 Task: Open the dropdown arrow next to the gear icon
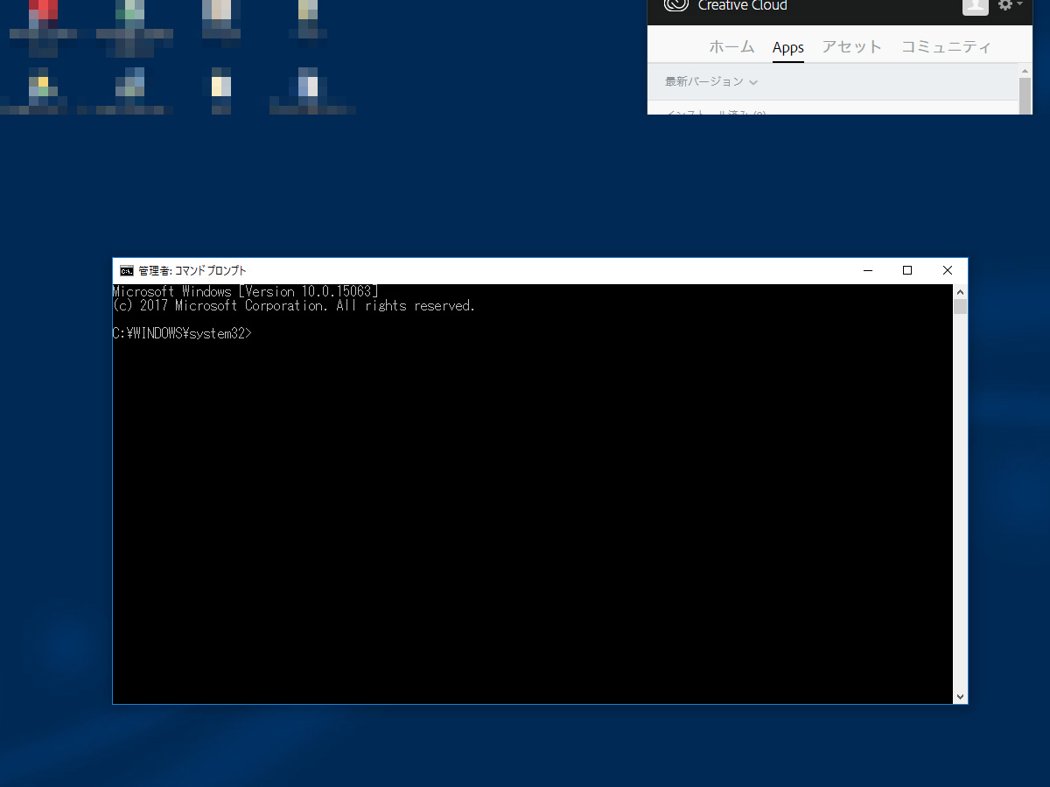coord(1018,6)
